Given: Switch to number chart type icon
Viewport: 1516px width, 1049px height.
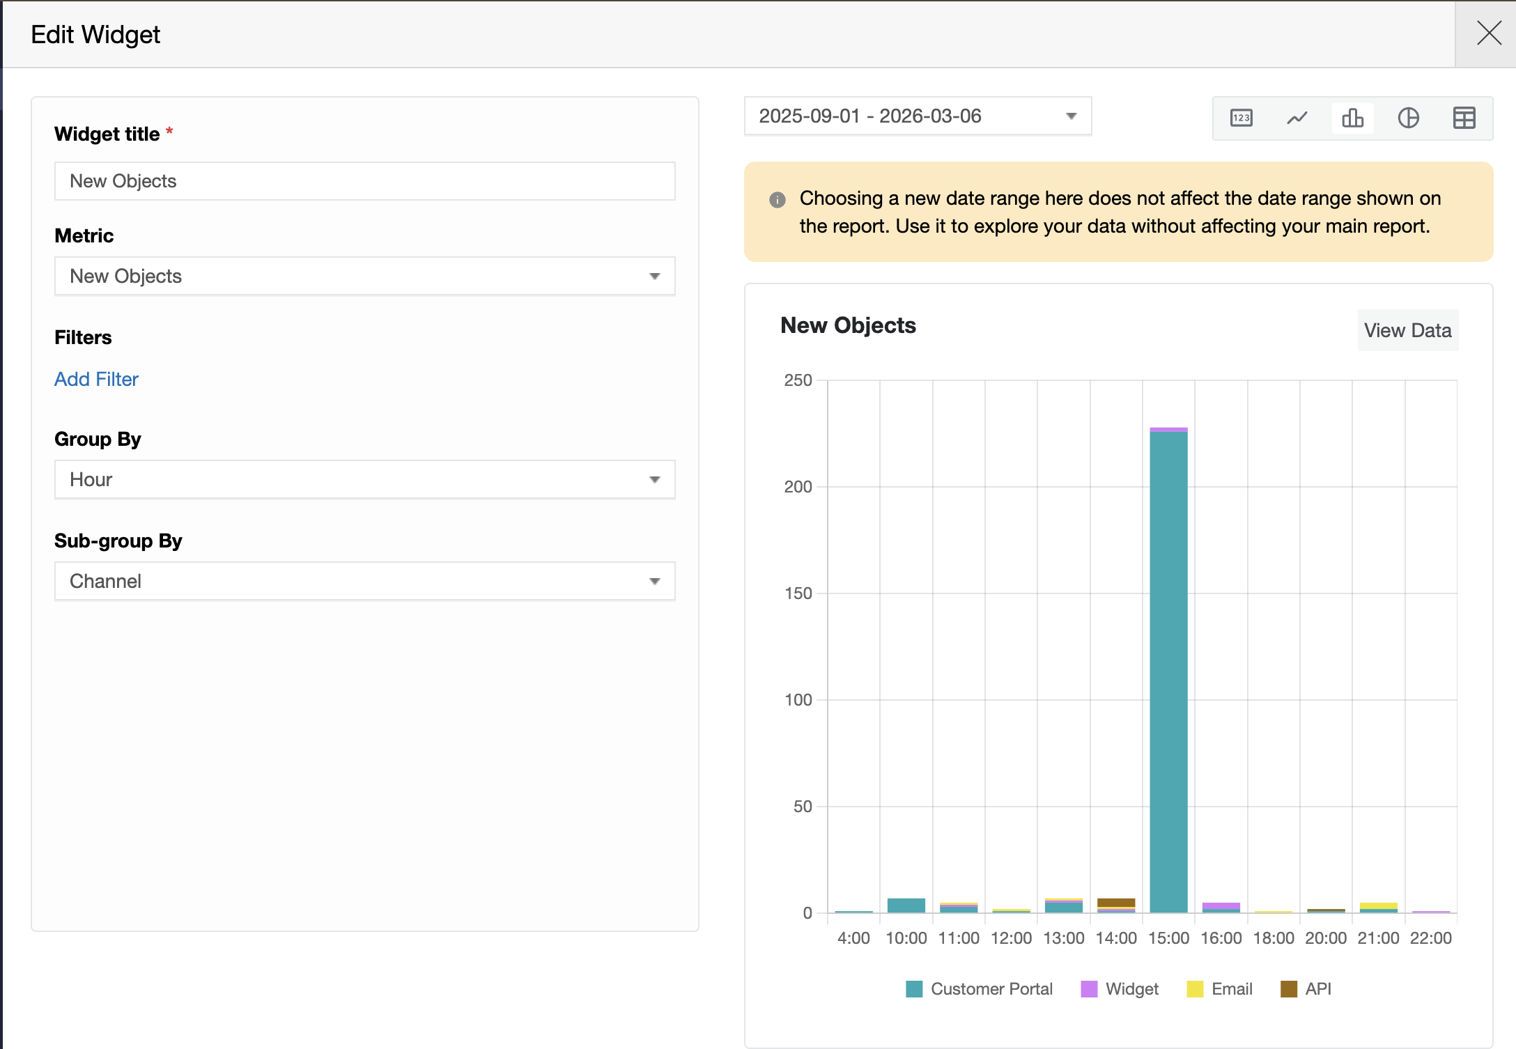Looking at the screenshot, I should 1241,118.
